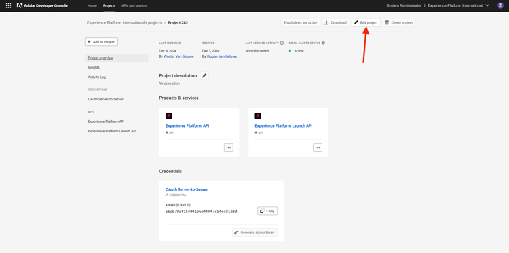
Task: Download the project configuration
Action: click(x=336, y=22)
